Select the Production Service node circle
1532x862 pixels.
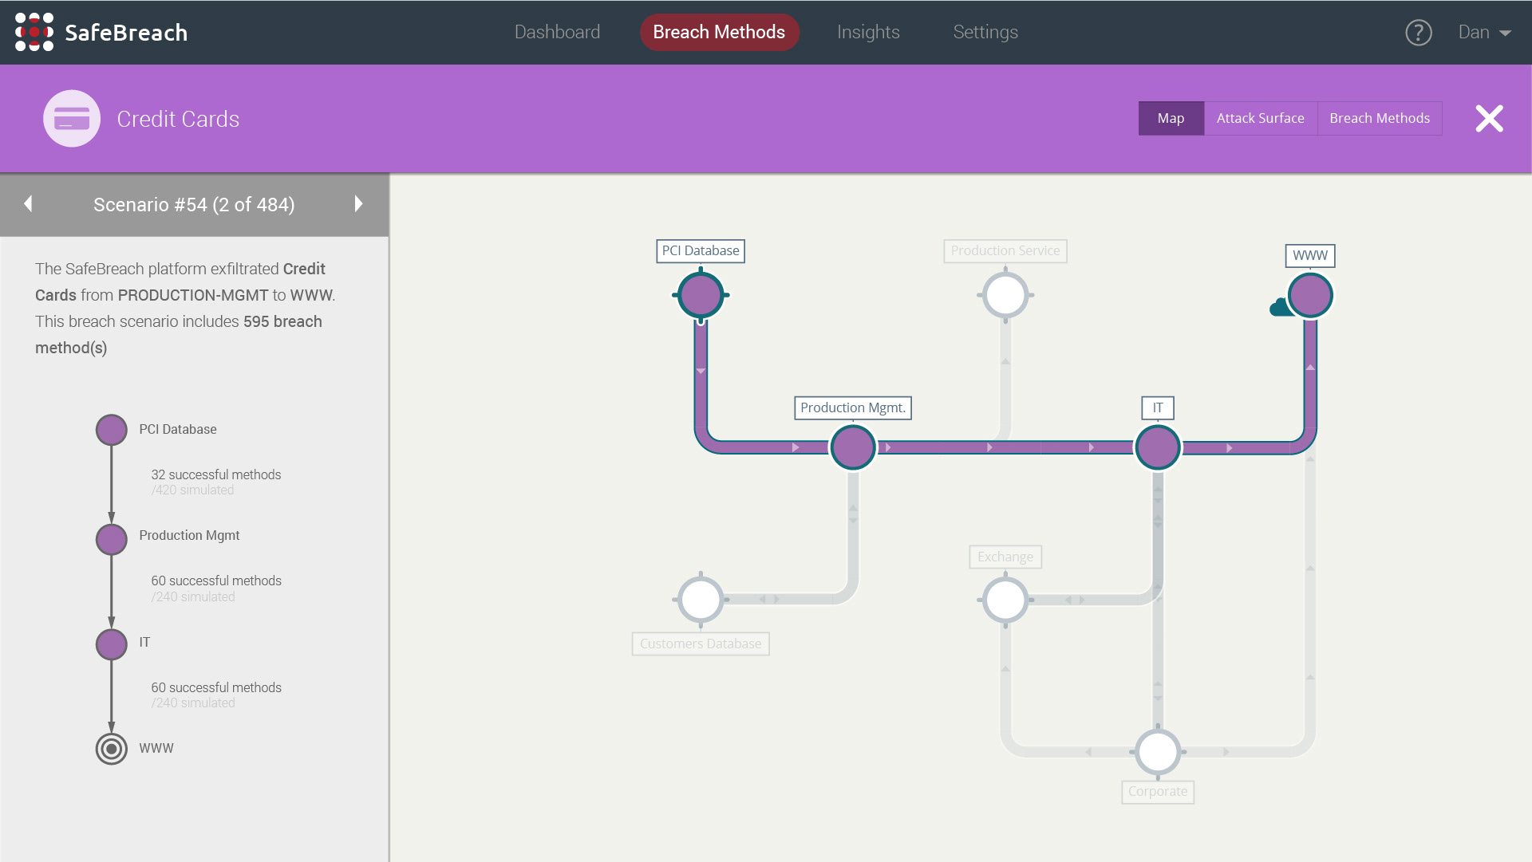coord(1005,295)
